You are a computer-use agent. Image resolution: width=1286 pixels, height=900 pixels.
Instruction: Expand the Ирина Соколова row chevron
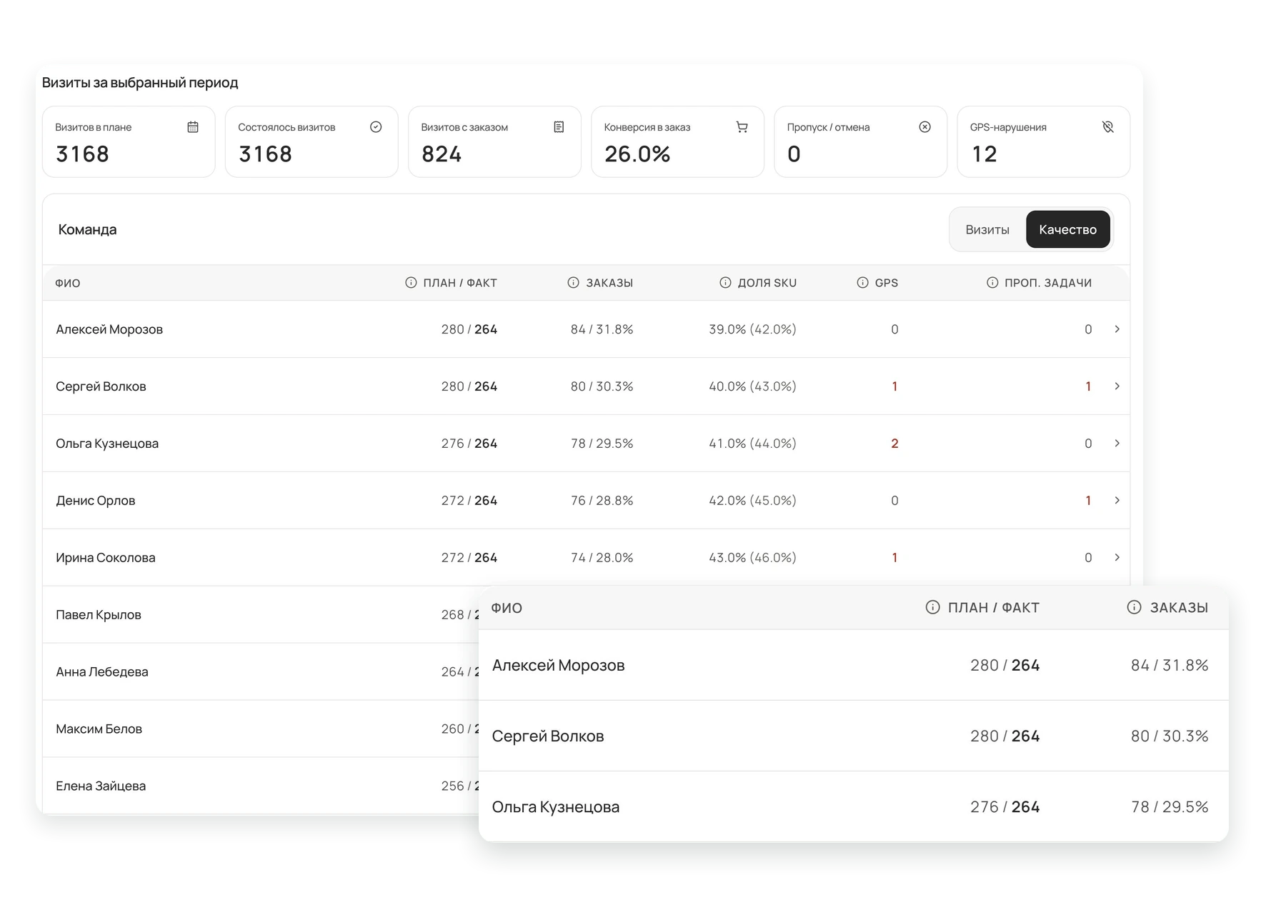[x=1117, y=558]
